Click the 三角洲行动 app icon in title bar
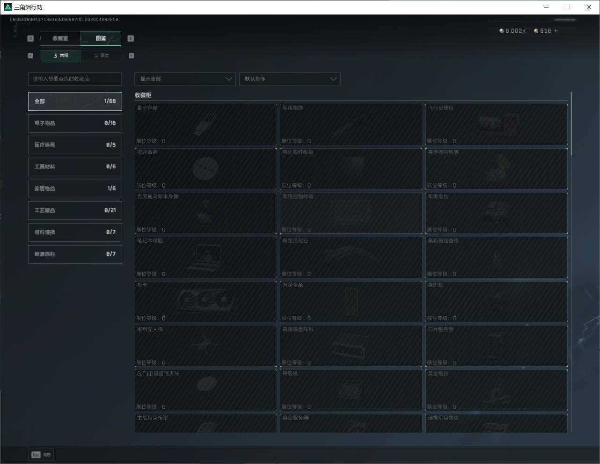Screen dimensions: 600x464 coord(7,7)
